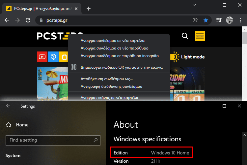Click the PCsteps.gr tab
This screenshot has height=165, width=247.
(x=42, y=9)
